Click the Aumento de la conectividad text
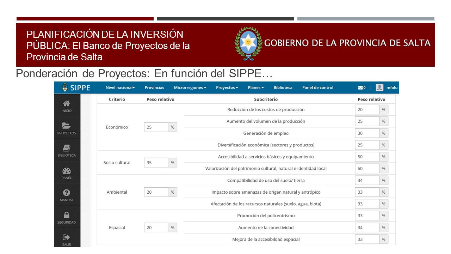The width and height of the screenshot is (451, 254). point(266,228)
